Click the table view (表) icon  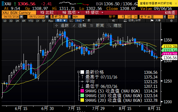(89, 21)
